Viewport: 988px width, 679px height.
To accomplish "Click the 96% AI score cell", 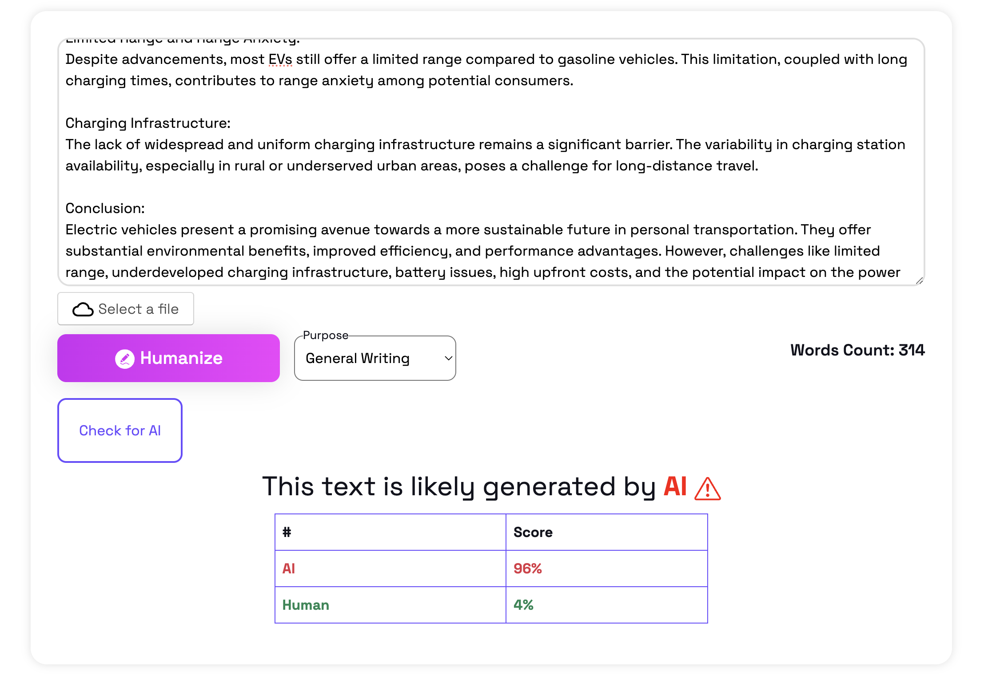I will point(606,568).
